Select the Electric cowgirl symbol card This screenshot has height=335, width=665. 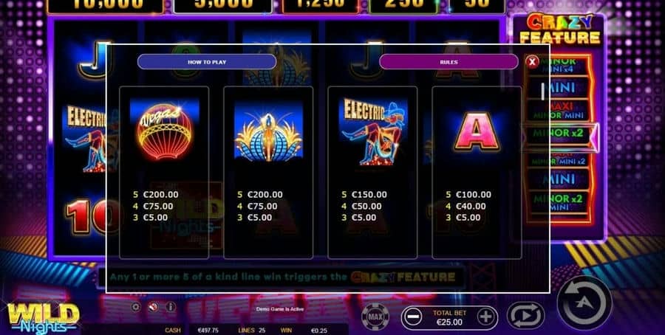(373, 173)
